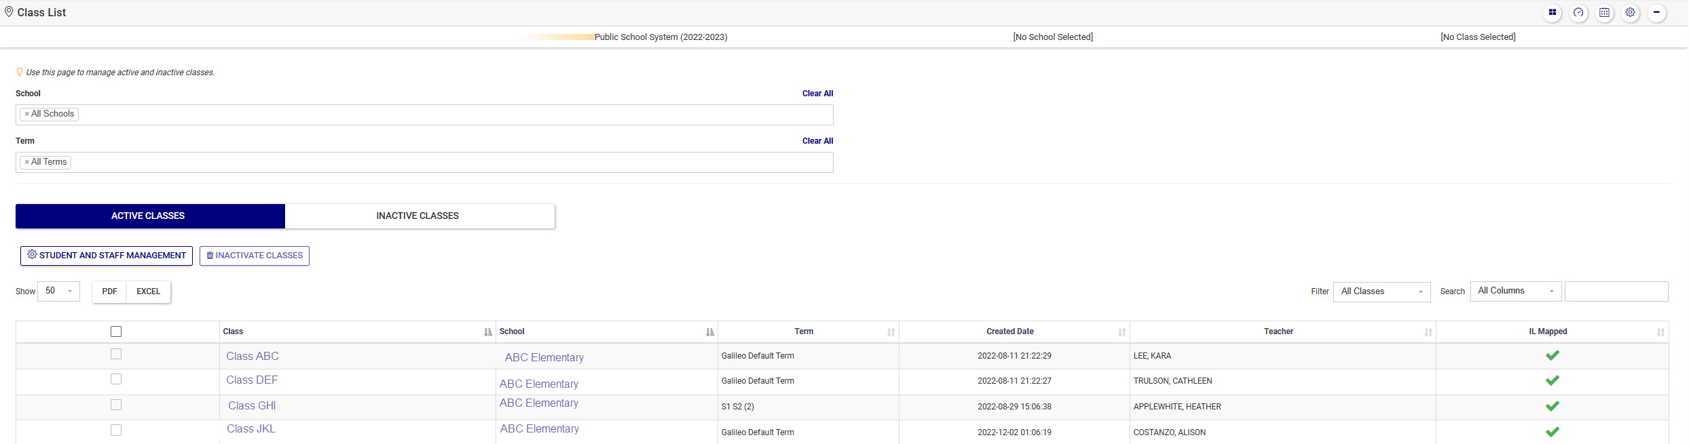Remove the All Terms tag with its x
1689x444 pixels.
(x=26, y=163)
